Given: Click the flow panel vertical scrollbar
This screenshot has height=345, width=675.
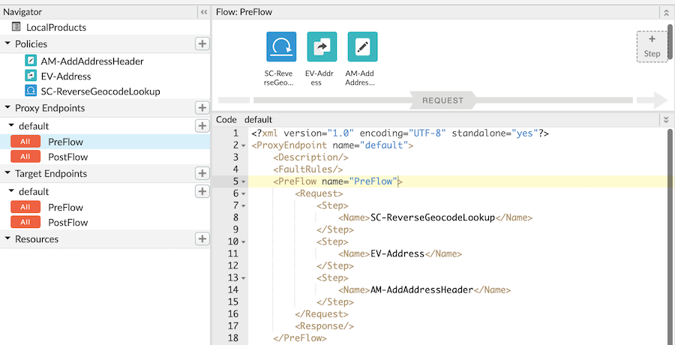Looking at the screenshot, I should (x=670, y=41).
